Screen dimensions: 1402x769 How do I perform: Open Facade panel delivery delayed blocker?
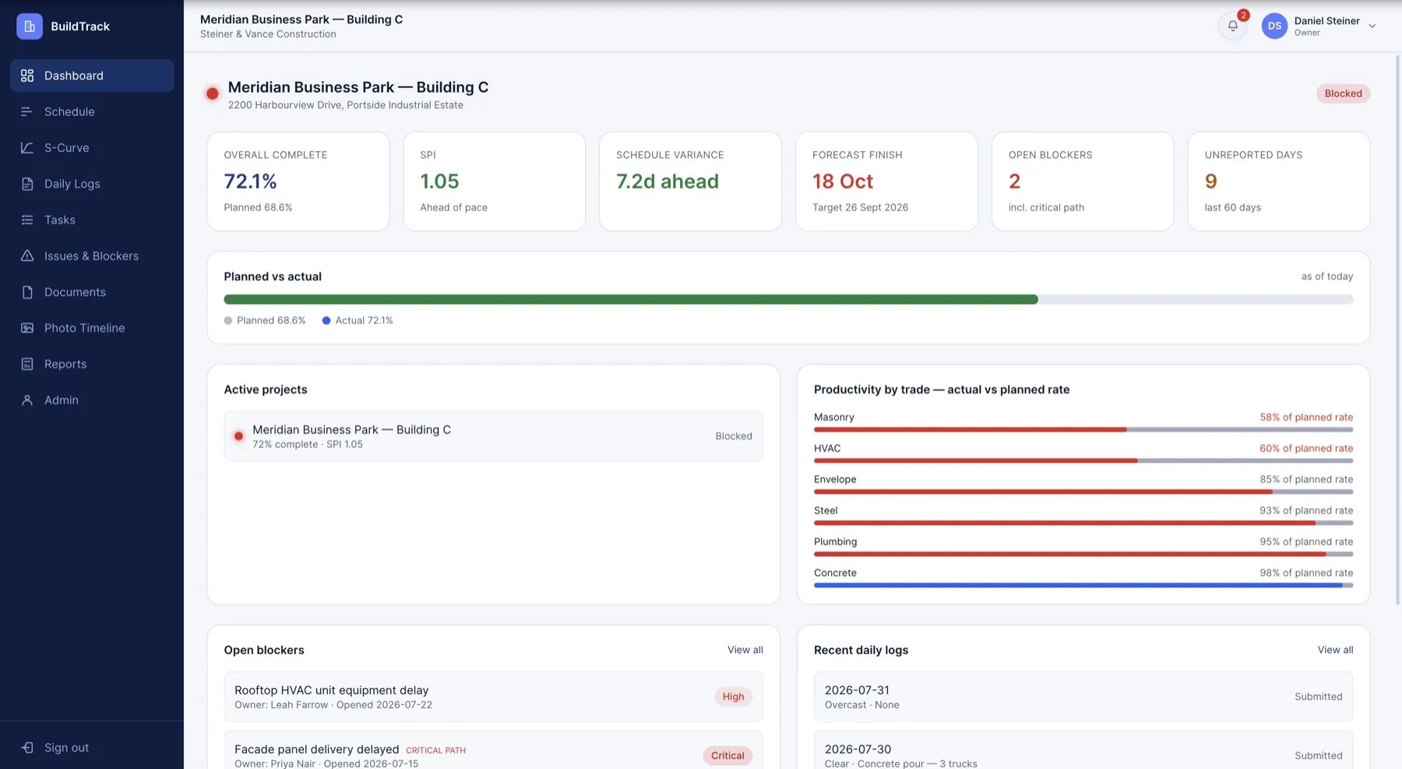pos(494,750)
